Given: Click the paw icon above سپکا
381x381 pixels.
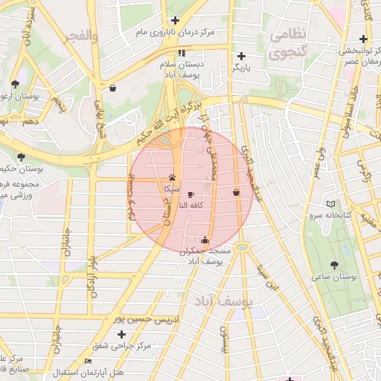Looking at the screenshot, I should pos(173,177).
